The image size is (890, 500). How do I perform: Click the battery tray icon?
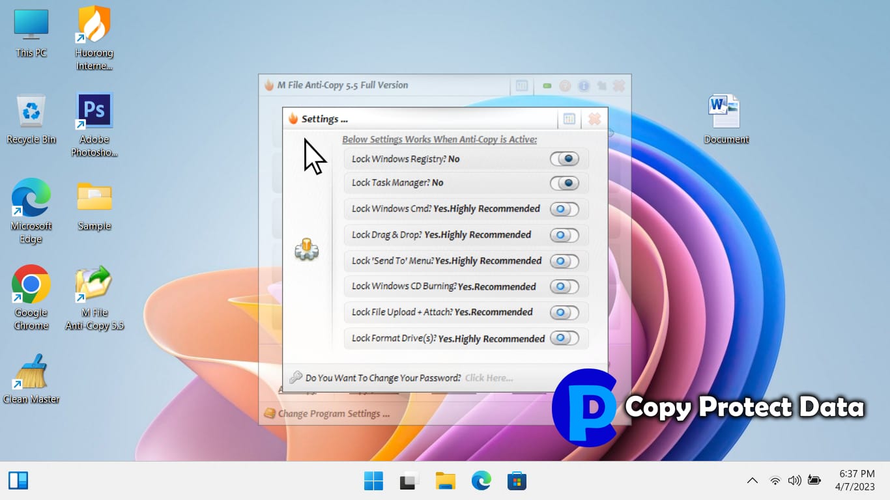click(814, 481)
